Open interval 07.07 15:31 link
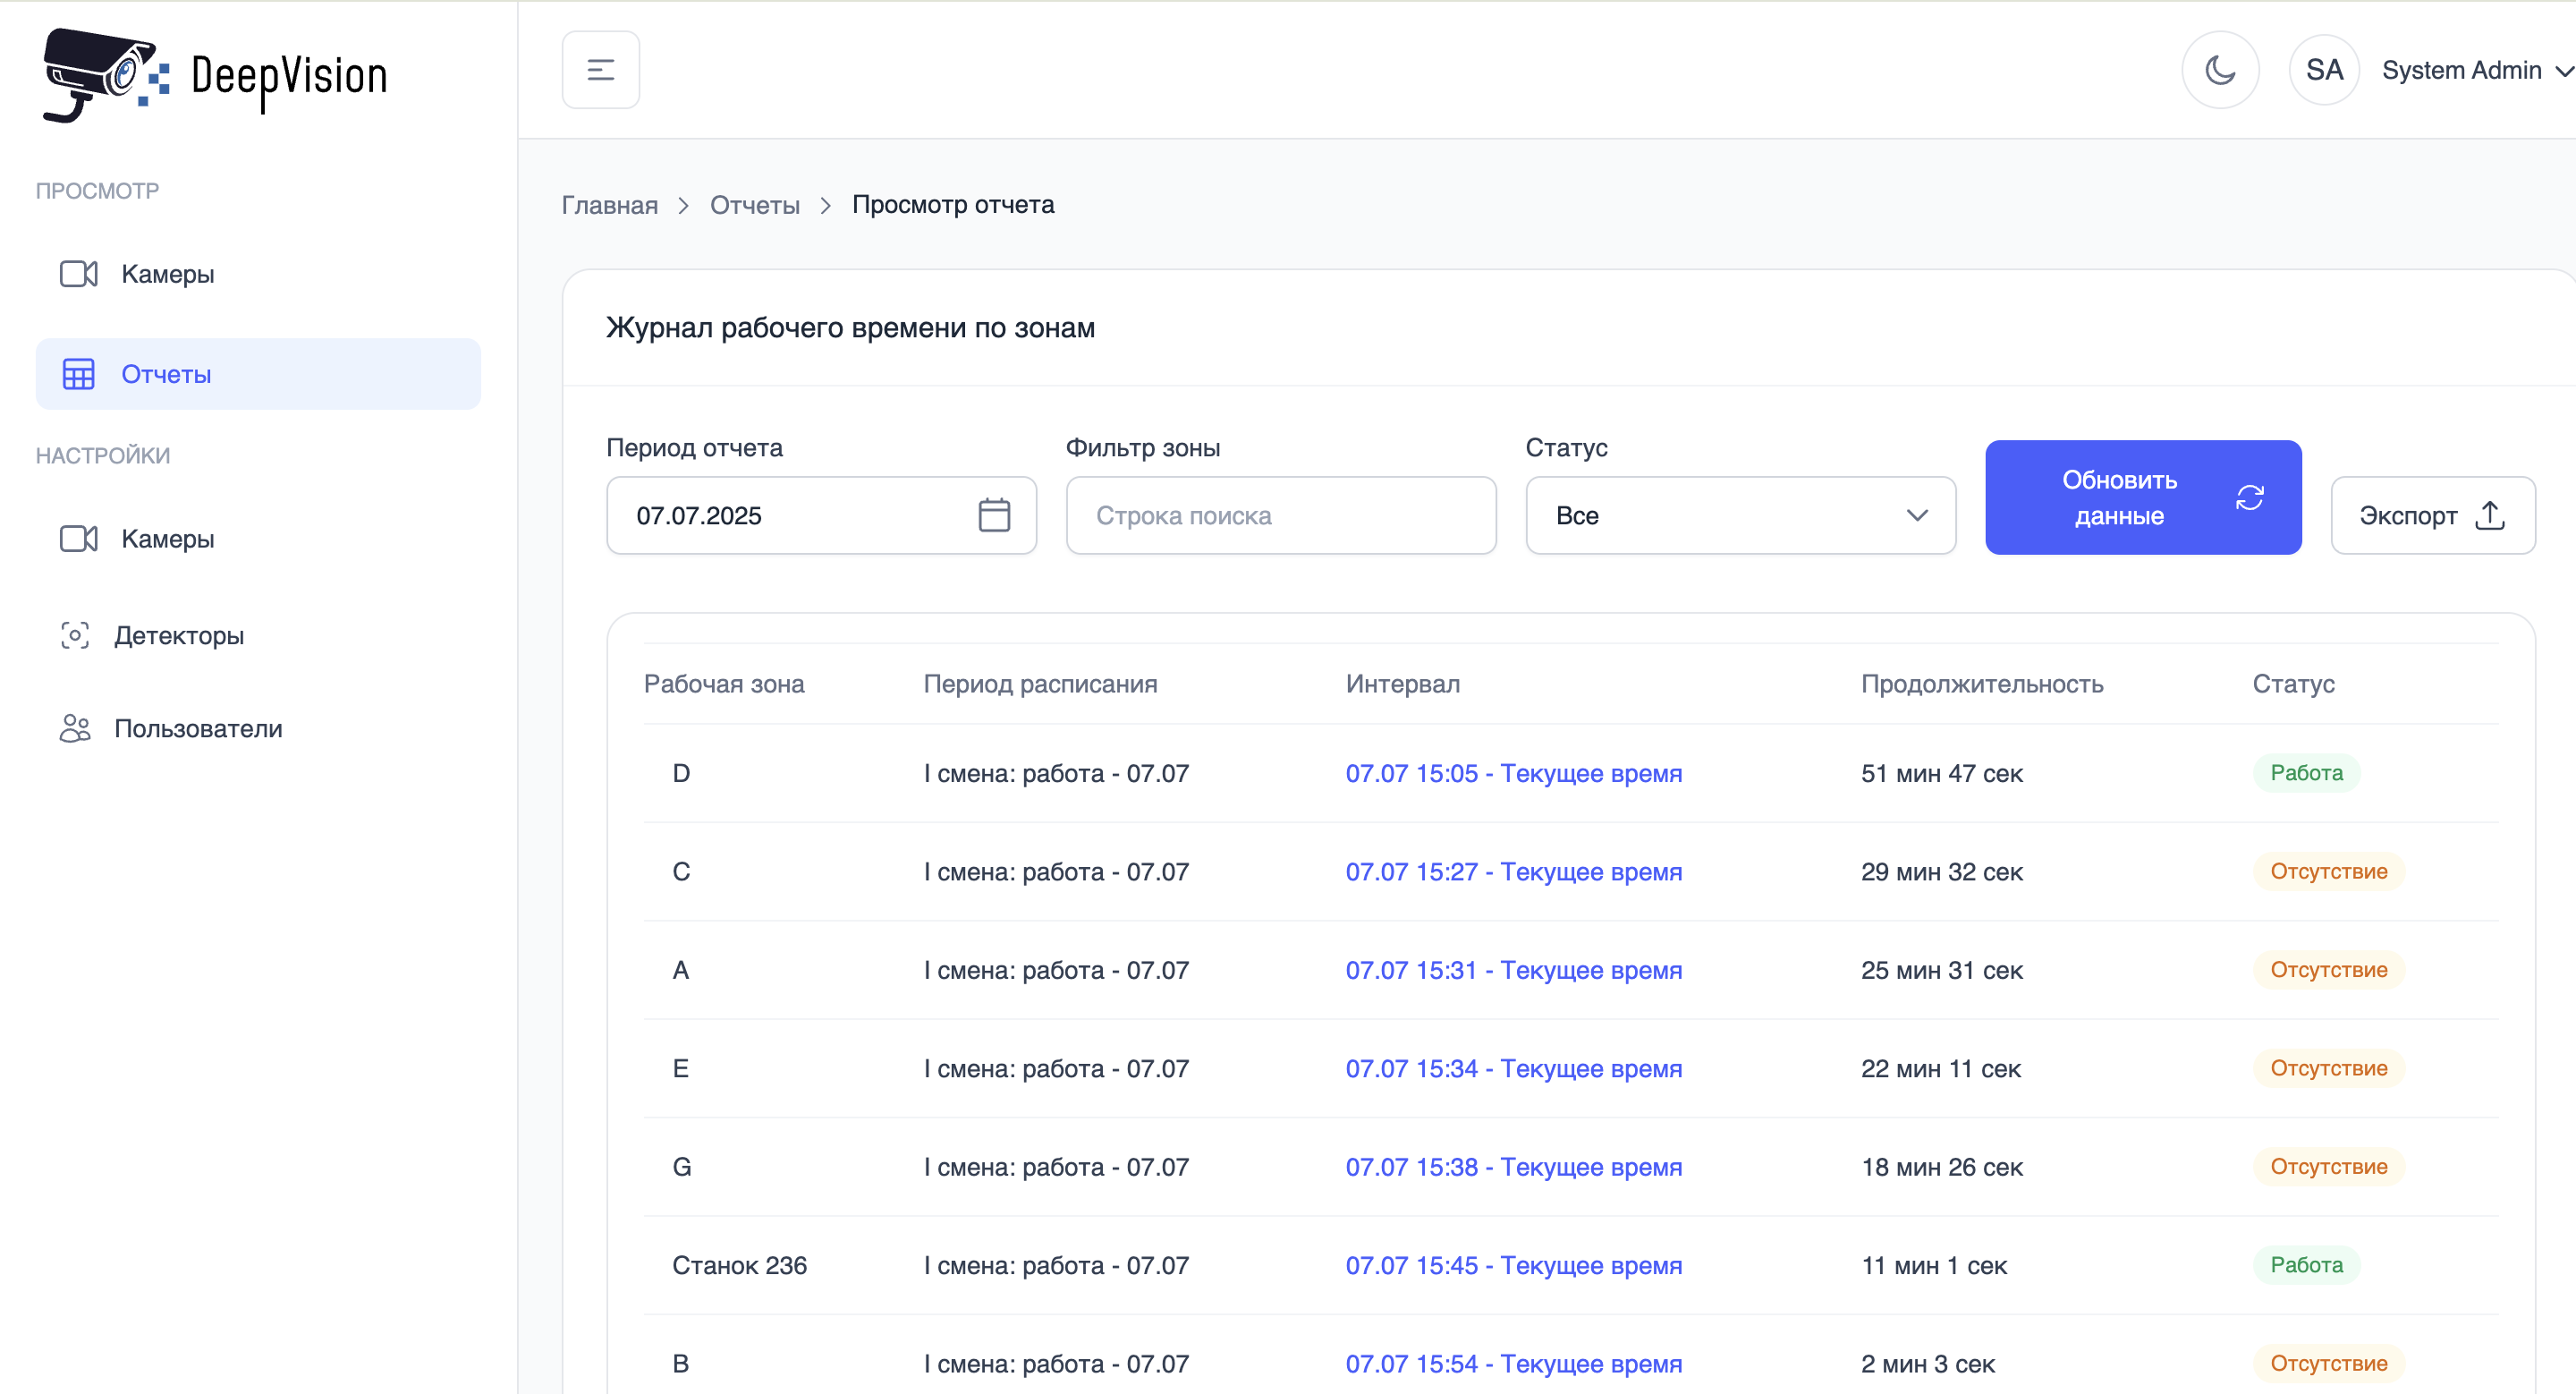Viewport: 2576px width, 1394px height. coord(1513,970)
